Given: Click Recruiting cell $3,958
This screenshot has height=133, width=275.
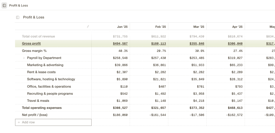Looking at the screenshot, I should tap(199, 94).
